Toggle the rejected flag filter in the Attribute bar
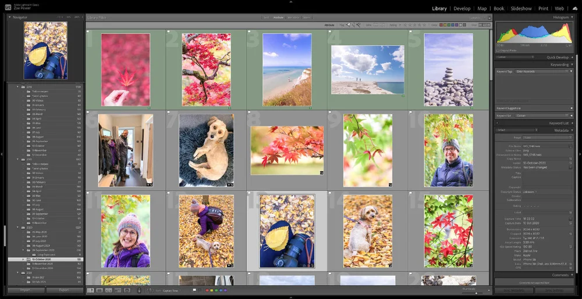 [359, 25]
